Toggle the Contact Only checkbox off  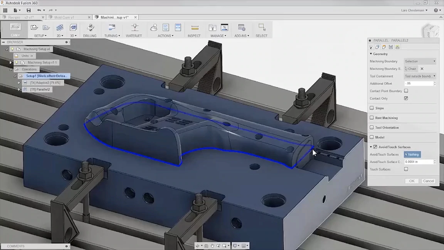[406, 98]
